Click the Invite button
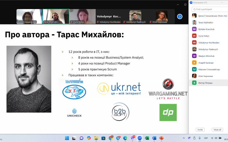 (x=200, y=130)
